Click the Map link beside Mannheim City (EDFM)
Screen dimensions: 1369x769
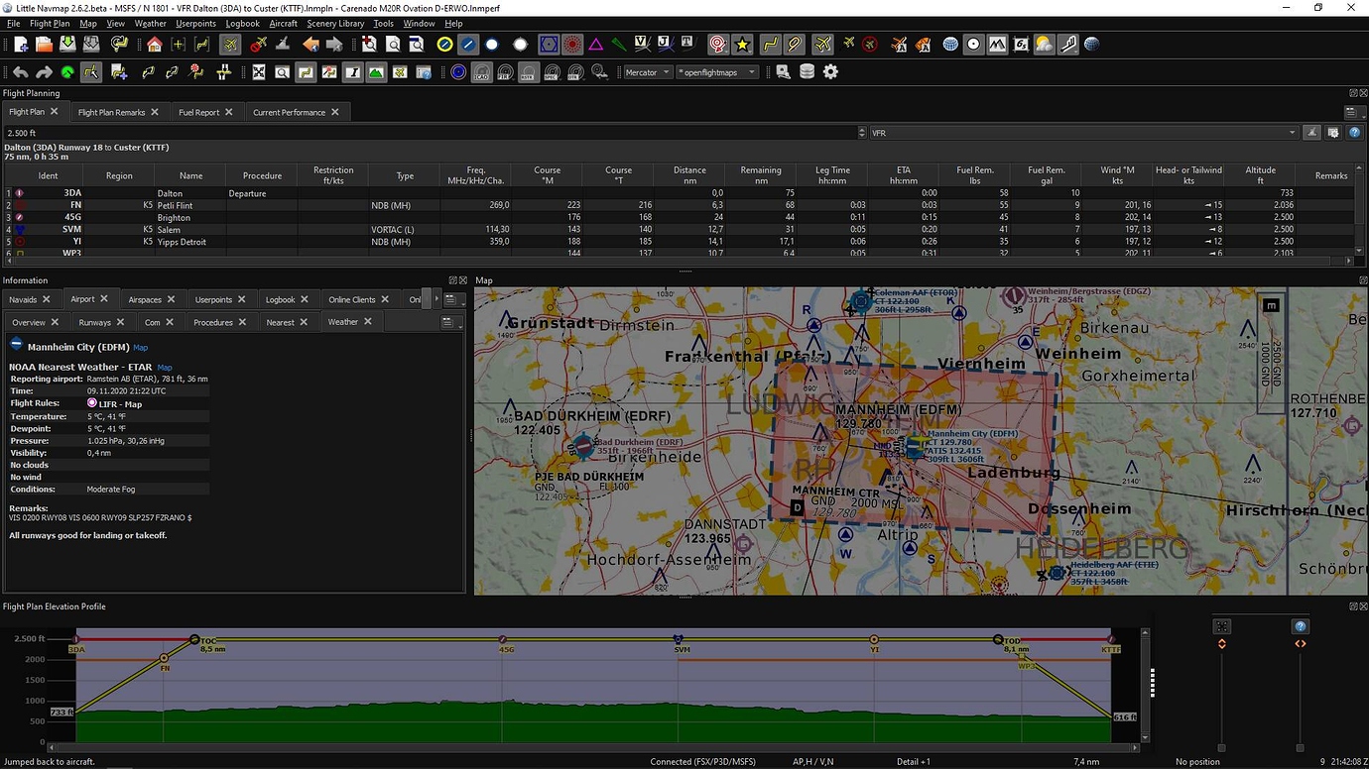(x=140, y=347)
